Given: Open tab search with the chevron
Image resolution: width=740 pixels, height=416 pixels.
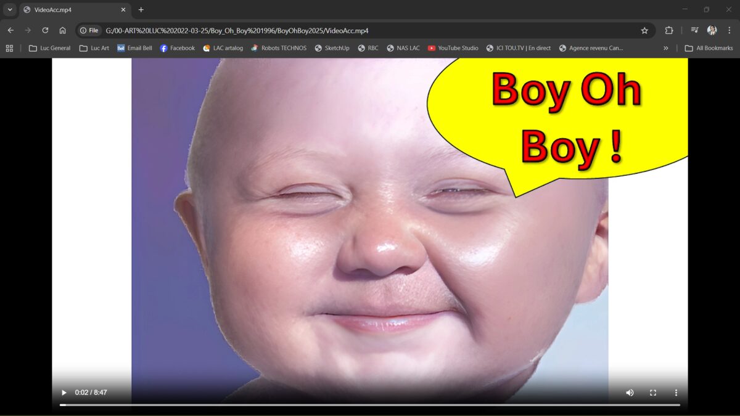Looking at the screenshot, I should pos(9,10).
